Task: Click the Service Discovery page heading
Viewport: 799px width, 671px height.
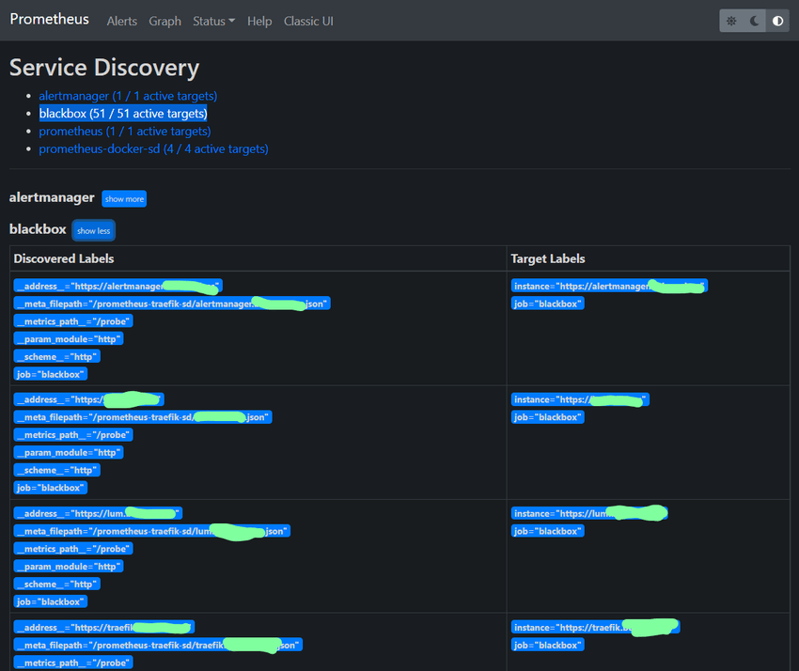Action: [104, 68]
